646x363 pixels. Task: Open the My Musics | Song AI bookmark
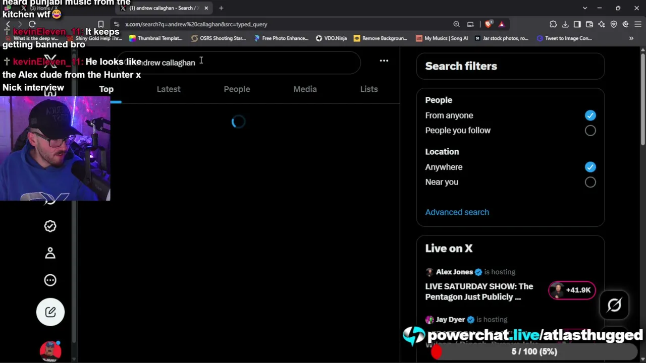click(442, 38)
